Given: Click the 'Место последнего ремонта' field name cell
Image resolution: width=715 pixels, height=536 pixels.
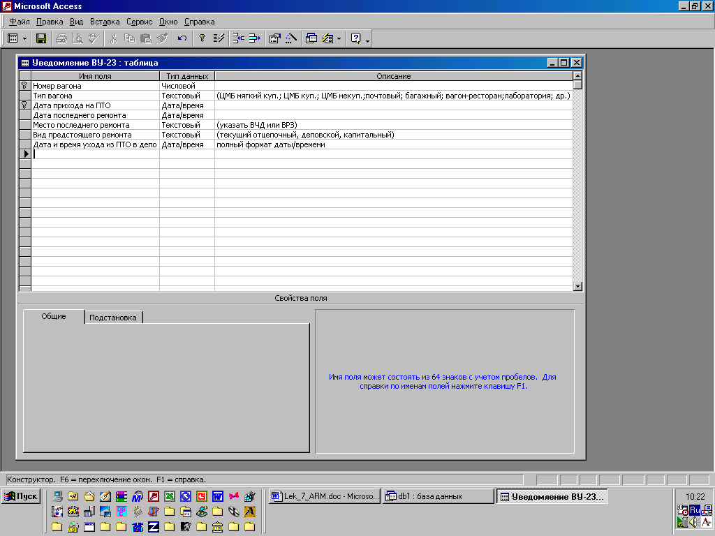Looking at the screenshot, I should 95,125.
